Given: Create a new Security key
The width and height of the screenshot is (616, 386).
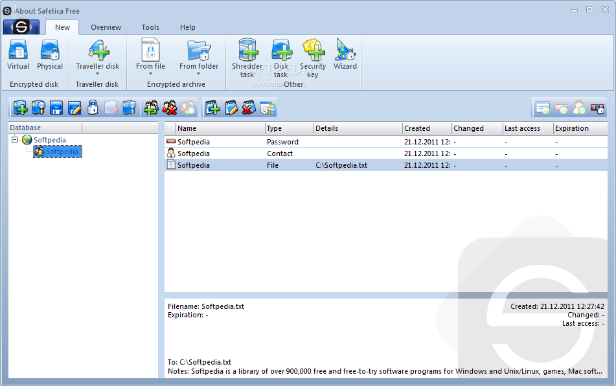Looking at the screenshot, I should pos(313,58).
